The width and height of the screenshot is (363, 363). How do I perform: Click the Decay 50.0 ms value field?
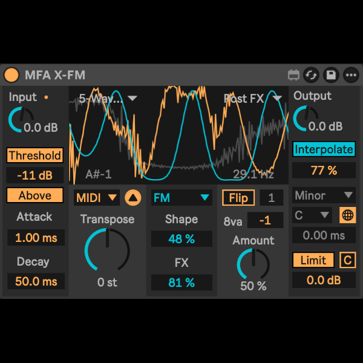36,281
